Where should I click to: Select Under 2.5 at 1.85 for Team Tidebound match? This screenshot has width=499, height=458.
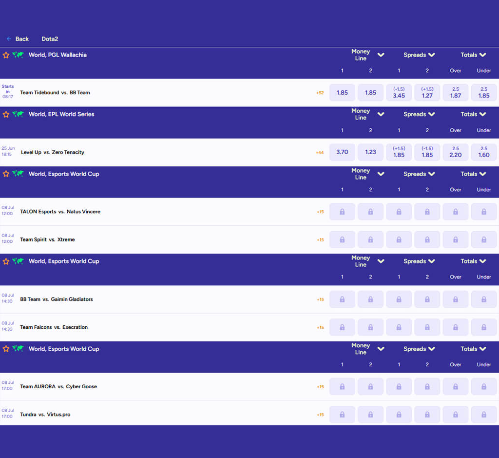pyautogui.click(x=484, y=93)
